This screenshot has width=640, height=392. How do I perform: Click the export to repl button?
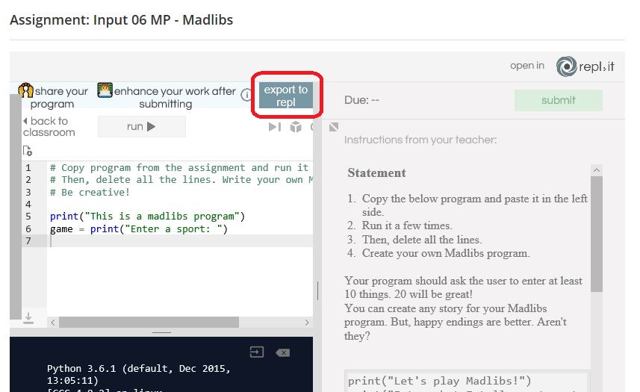pos(286,96)
